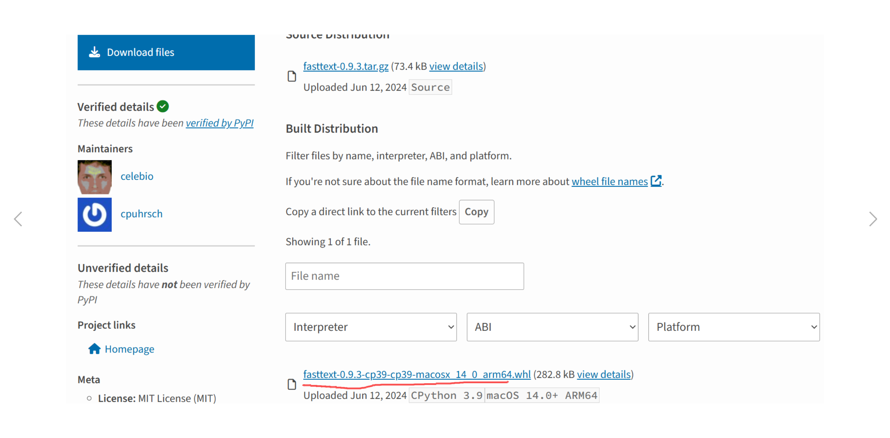Screen dimensions: 890x438
Task: Open the Interpreter filter dropdown
Action: [371, 327]
